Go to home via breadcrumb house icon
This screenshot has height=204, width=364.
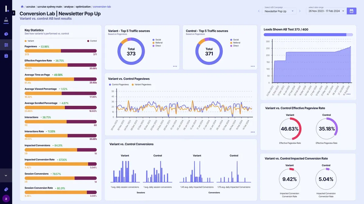click(22, 6)
